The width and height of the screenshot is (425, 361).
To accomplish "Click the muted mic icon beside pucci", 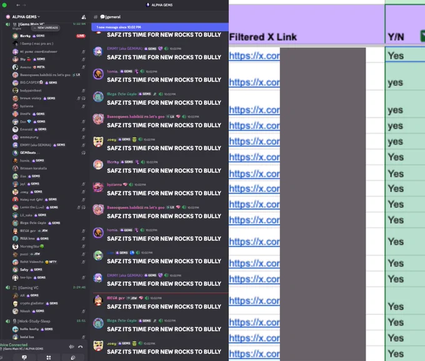I will click(83, 254).
